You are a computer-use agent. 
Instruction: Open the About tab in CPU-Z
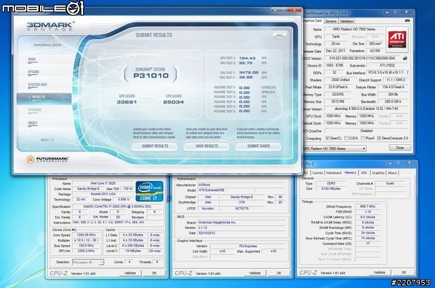[392, 173]
